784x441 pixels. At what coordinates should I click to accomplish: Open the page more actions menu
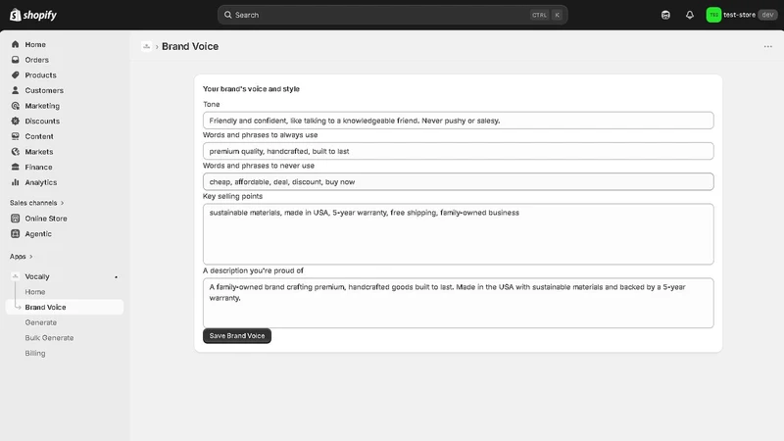click(x=768, y=46)
